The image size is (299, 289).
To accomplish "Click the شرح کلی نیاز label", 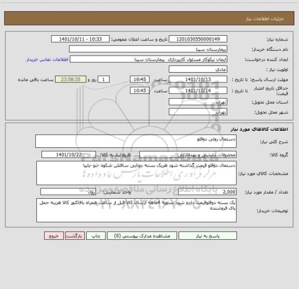I will tap(274, 142).
